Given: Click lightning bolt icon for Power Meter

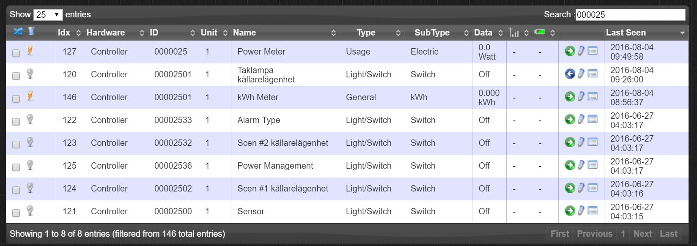Looking at the screenshot, I should (x=30, y=51).
